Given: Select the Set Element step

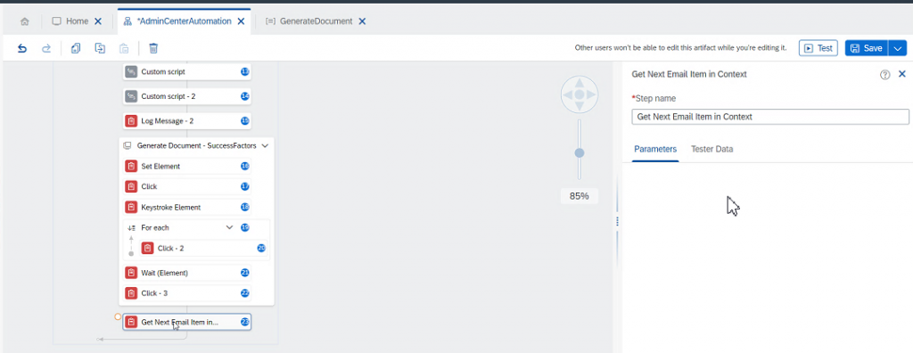Looking at the screenshot, I should click(x=187, y=166).
